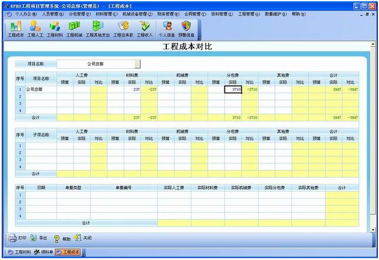Click scrollbar down arrow
This screenshot has width=379, height=260.
tap(373, 229)
